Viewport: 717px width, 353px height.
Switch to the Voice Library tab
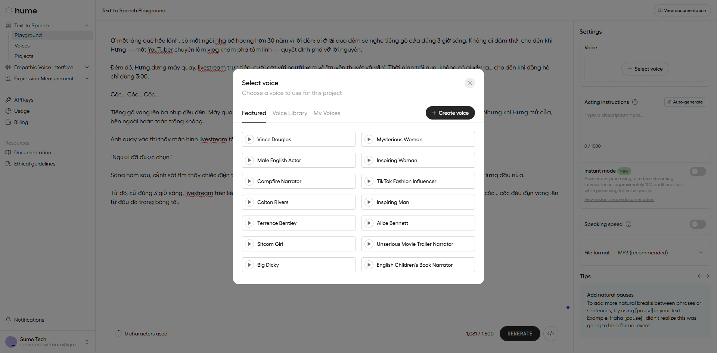290,113
